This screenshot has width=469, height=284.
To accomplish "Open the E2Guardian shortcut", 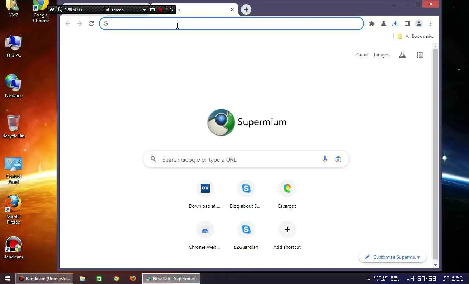I will click(246, 236).
